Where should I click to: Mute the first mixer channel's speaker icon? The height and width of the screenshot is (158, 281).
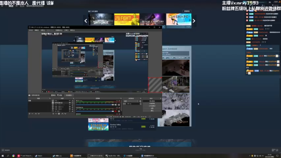point(116,105)
